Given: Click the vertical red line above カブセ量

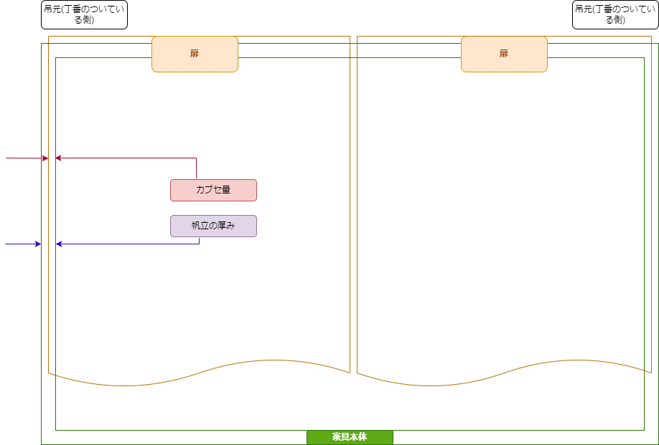Looking at the screenshot, I should (x=196, y=168).
